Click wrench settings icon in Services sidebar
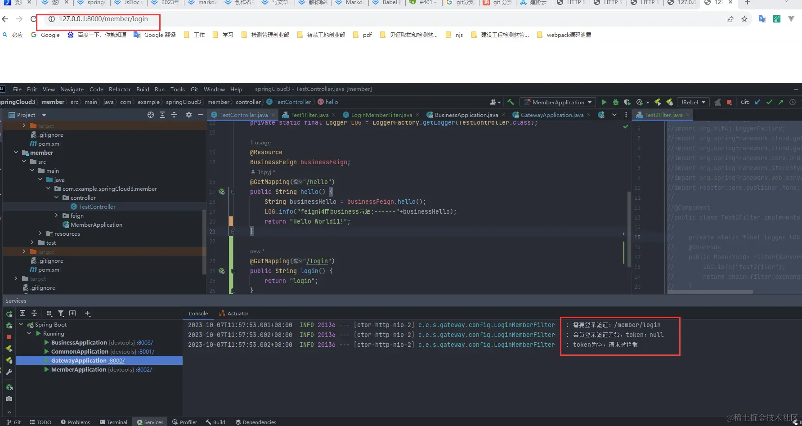The image size is (802, 426). [x=9, y=372]
